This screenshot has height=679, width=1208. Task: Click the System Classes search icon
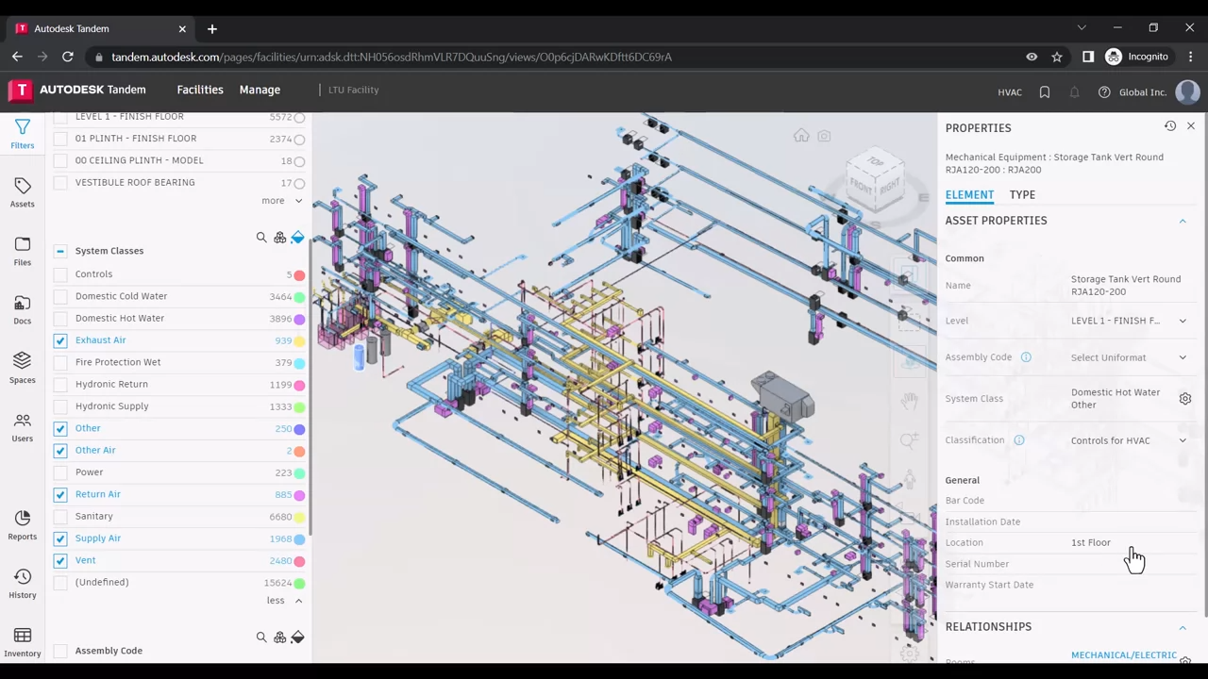261,238
